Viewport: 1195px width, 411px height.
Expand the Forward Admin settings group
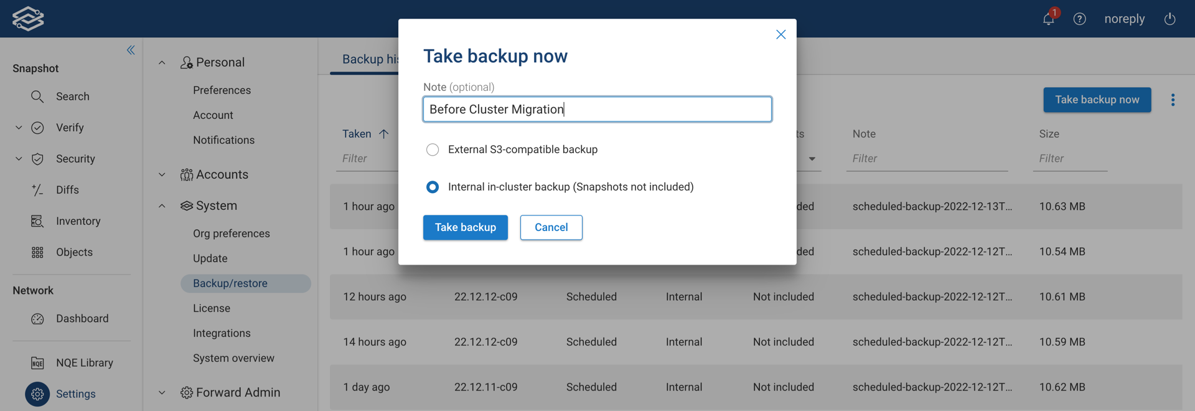[162, 392]
